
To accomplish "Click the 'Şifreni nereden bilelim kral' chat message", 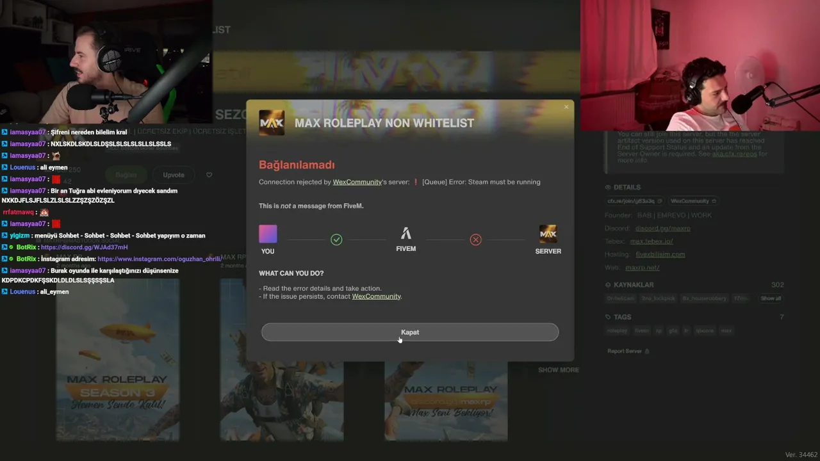I will tap(88, 133).
